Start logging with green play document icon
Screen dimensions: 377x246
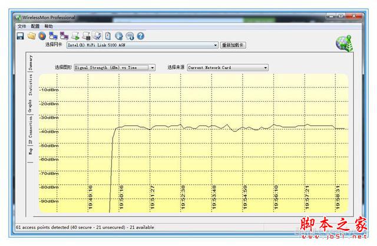point(75,36)
